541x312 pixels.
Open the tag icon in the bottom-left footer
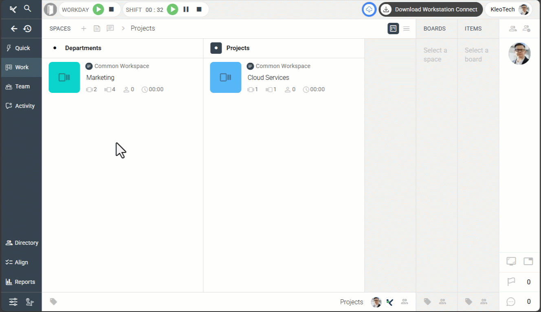53,301
